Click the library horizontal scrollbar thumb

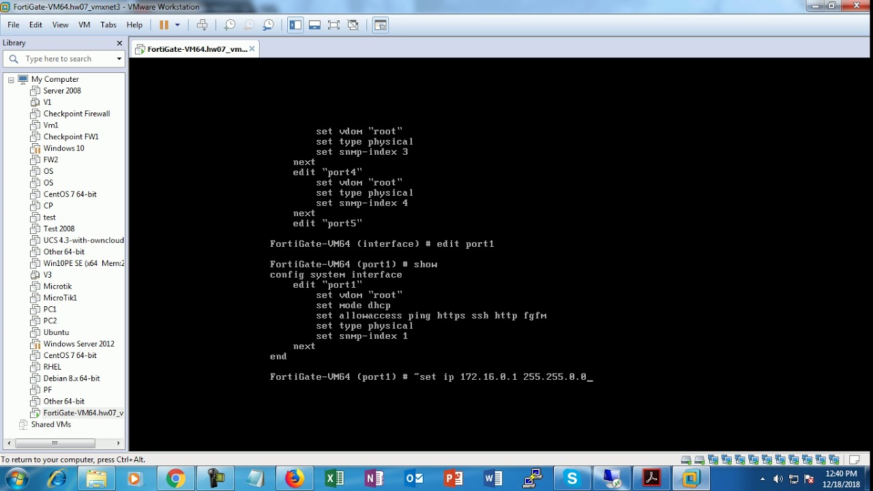click(x=55, y=443)
